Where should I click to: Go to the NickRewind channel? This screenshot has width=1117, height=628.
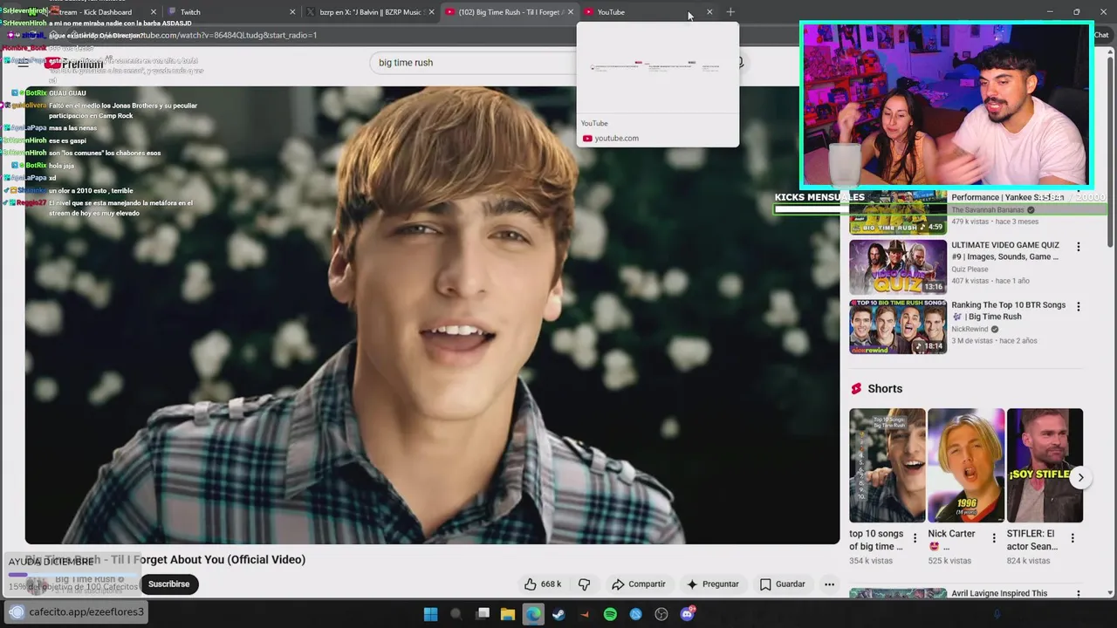(x=970, y=330)
